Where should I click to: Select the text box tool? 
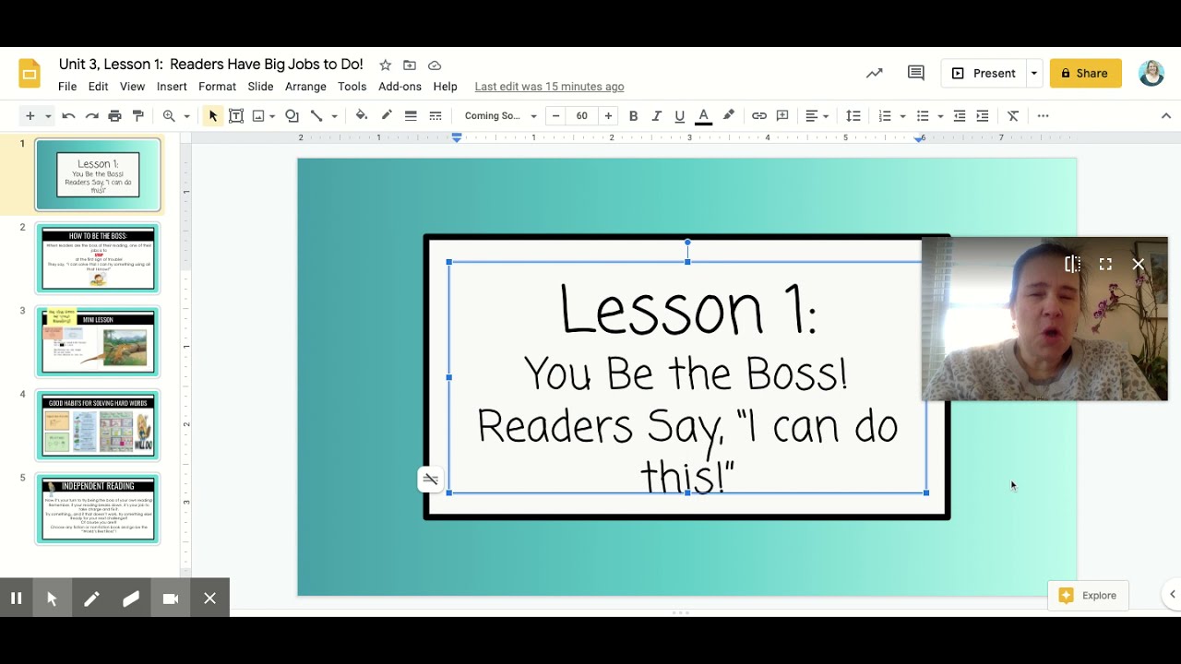point(236,116)
